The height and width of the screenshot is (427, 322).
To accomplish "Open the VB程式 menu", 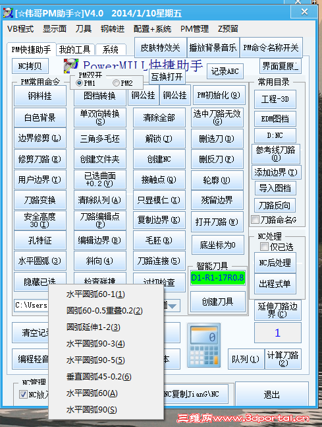I will [20, 29].
